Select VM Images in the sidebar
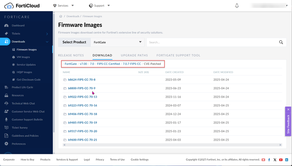The height and width of the screenshot is (166, 292). coord(23,57)
